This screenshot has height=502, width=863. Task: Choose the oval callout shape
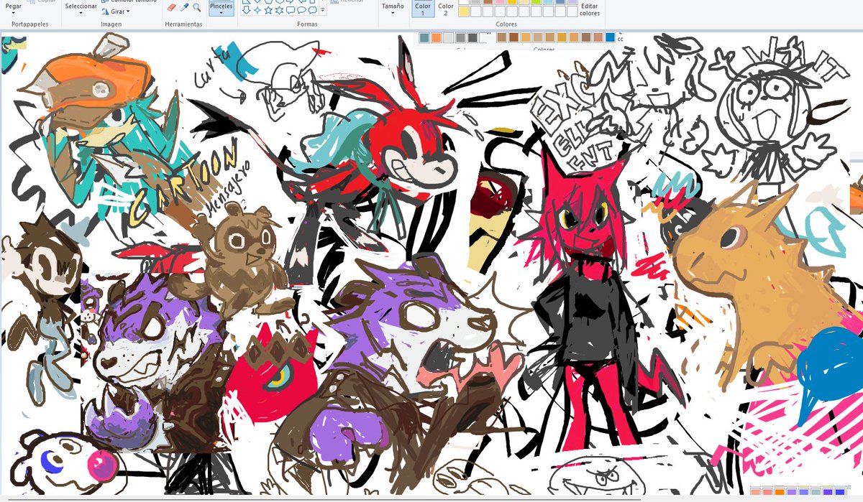click(301, 10)
